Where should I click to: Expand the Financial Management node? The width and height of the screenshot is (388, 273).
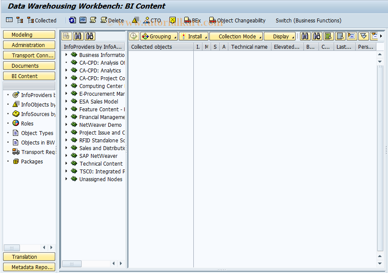pos(66,117)
